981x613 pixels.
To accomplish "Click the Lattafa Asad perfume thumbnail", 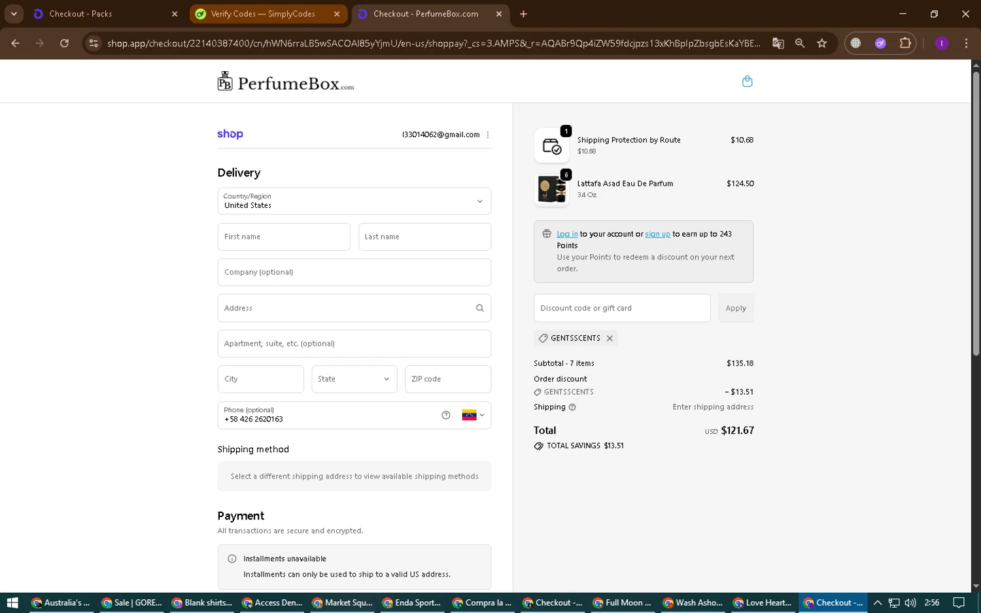I will pyautogui.click(x=551, y=189).
